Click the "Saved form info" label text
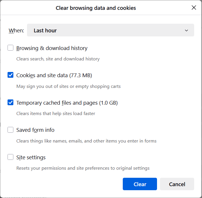Viewport: 202px width, 198px height. pos(35,130)
